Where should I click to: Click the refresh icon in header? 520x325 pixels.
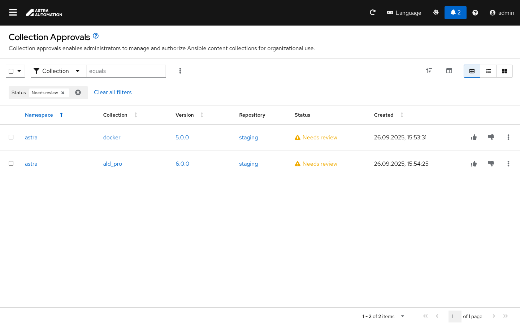click(373, 13)
